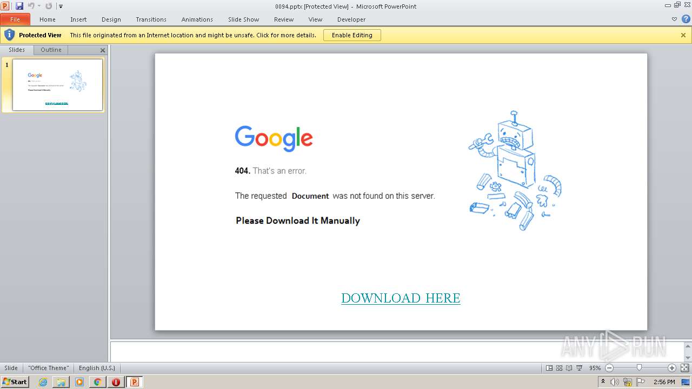Image resolution: width=692 pixels, height=389 pixels.
Task: Start Slide Show from status bar icon
Action: 579,368
